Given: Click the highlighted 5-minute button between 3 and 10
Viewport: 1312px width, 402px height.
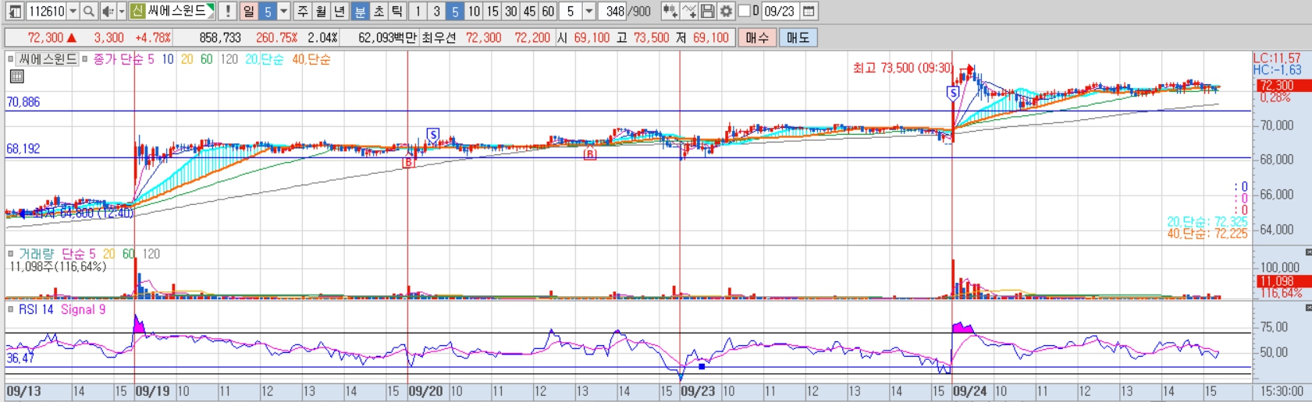Looking at the screenshot, I should pos(455,11).
